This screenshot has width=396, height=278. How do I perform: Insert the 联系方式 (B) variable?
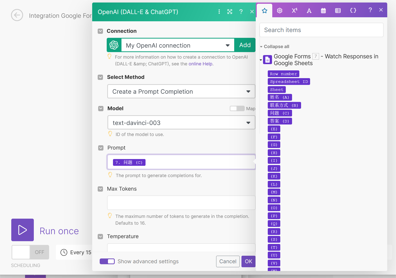point(284,105)
